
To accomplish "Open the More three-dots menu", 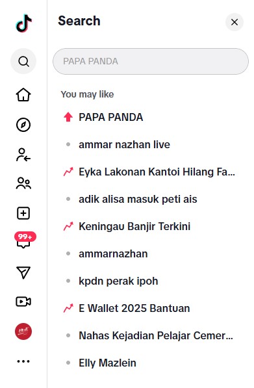I will tap(23, 361).
